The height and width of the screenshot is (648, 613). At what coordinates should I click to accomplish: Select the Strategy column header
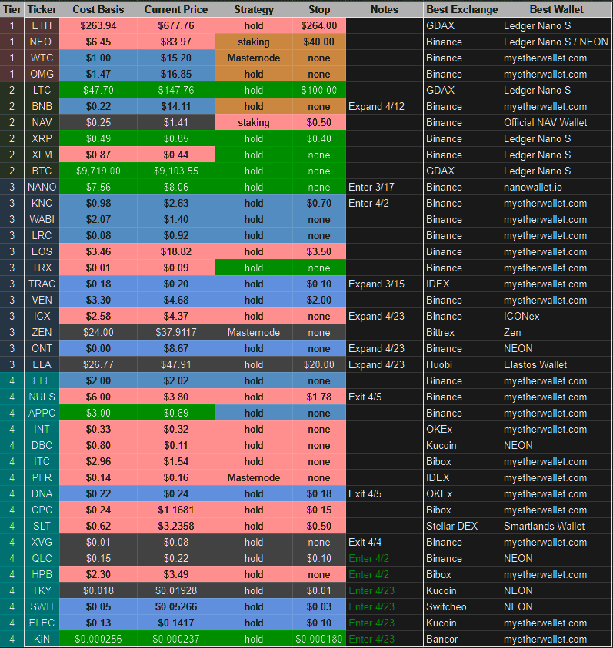point(254,9)
